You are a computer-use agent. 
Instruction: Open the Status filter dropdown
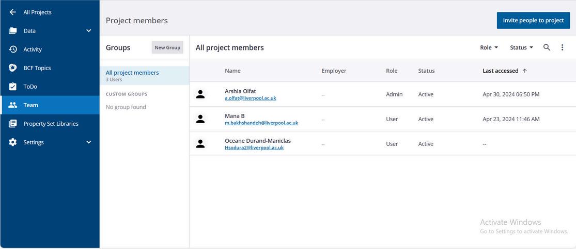click(521, 47)
